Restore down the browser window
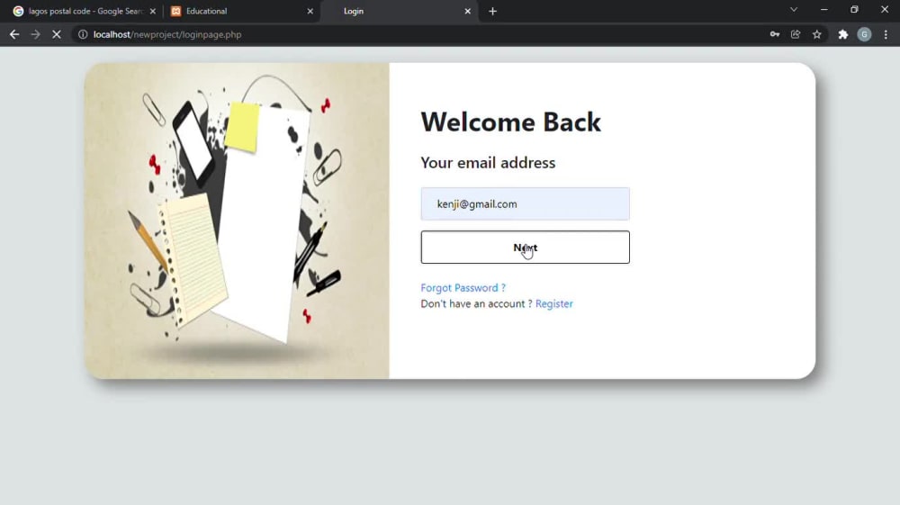Image resolution: width=900 pixels, height=505 pixels. coord(854,10)
